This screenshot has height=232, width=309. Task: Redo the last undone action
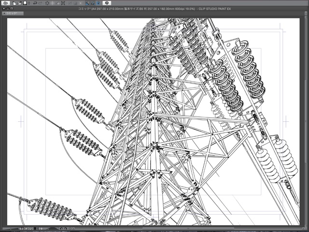(41, 3)
